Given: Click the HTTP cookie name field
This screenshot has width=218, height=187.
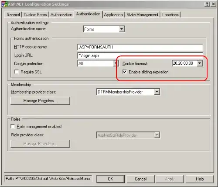Looking at the screenshot, I should (140, 47).
